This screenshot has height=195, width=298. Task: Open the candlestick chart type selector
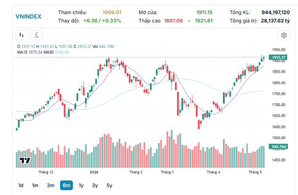click(x=22, y=35)
